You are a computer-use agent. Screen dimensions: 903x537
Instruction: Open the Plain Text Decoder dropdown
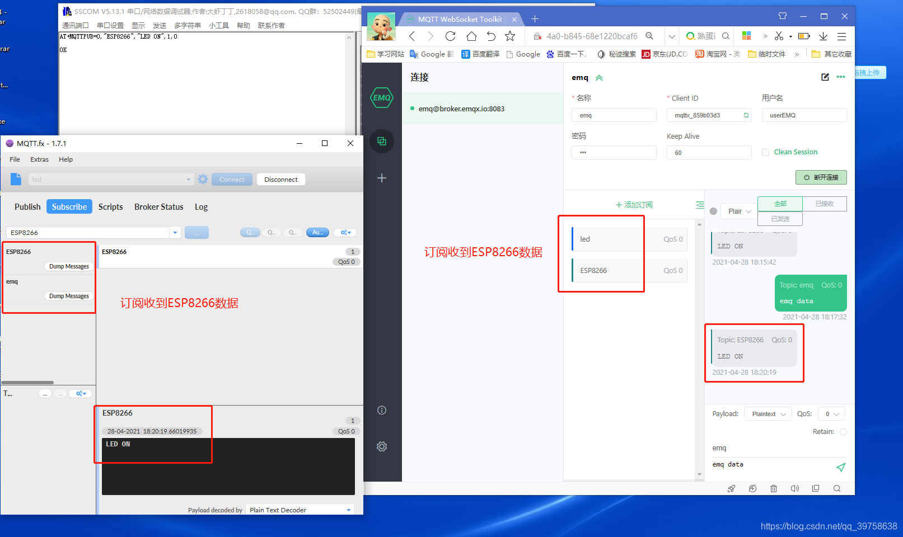[x=300, y=510]
